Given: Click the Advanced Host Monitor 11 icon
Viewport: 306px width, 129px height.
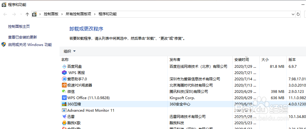Looking at the screenshot, I should tap(64, 110).
